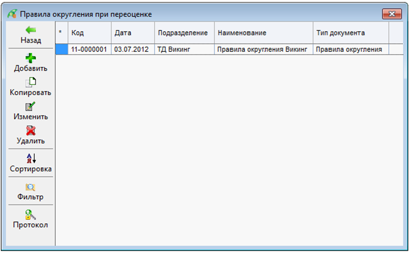Viewport: 411px width, 253px height.
Task: Click the Тип документа column header
Action: 350,33
